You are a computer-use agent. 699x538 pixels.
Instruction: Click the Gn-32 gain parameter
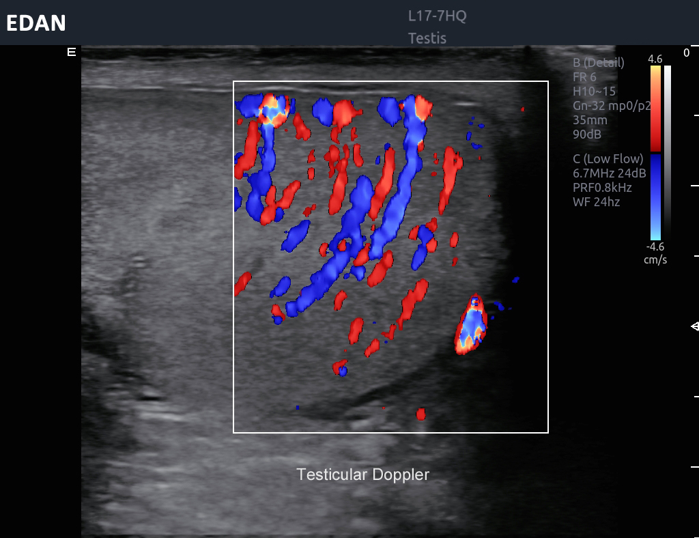(611, 106)
